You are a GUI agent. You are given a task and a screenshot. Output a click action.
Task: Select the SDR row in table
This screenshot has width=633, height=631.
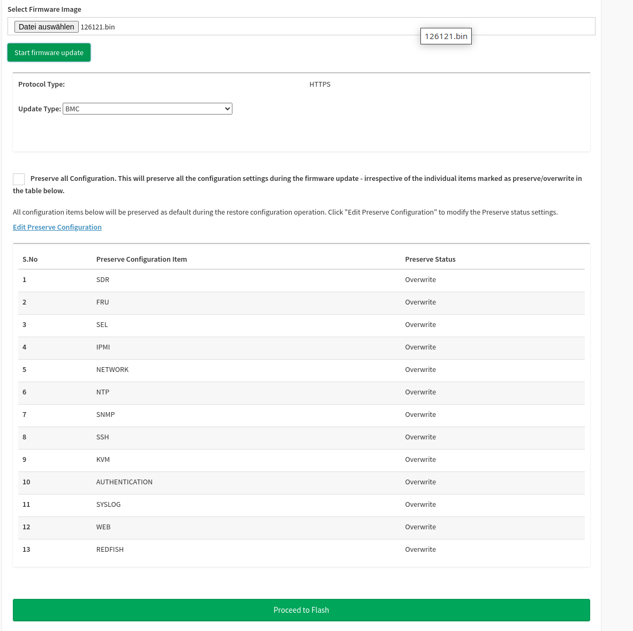click(301, 280)
